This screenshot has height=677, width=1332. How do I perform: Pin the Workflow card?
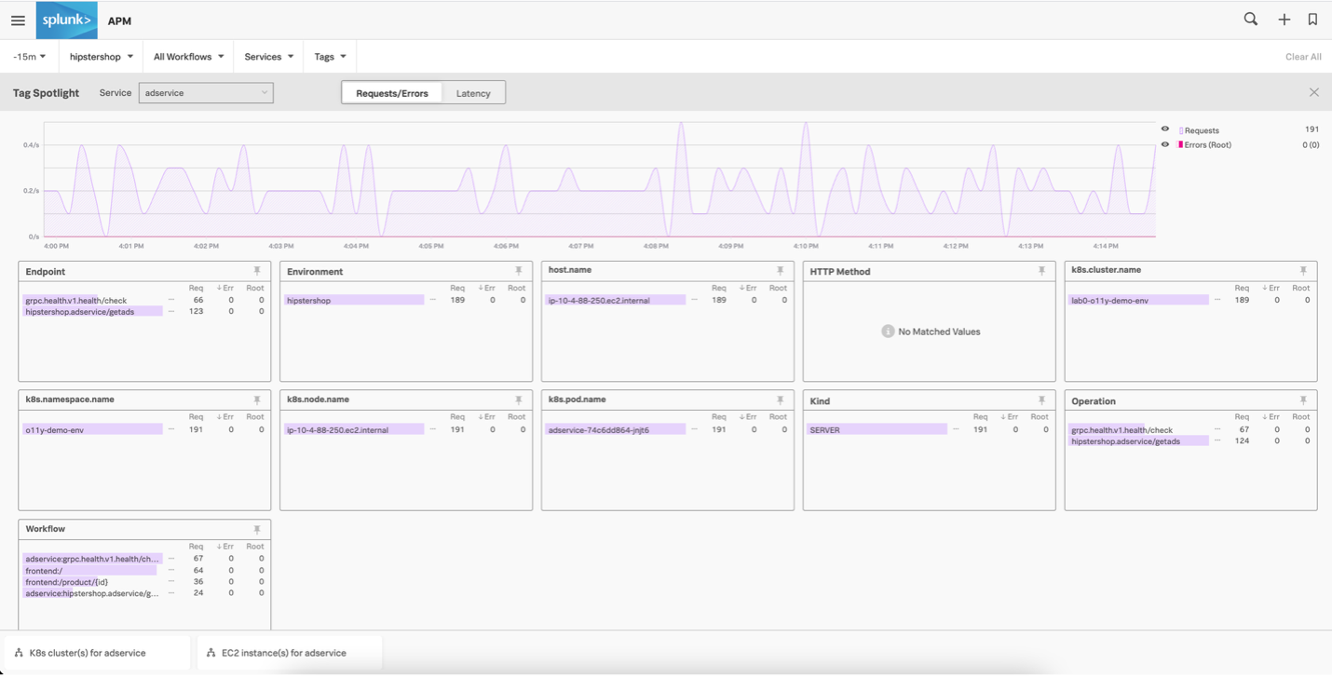click(257, 530)
